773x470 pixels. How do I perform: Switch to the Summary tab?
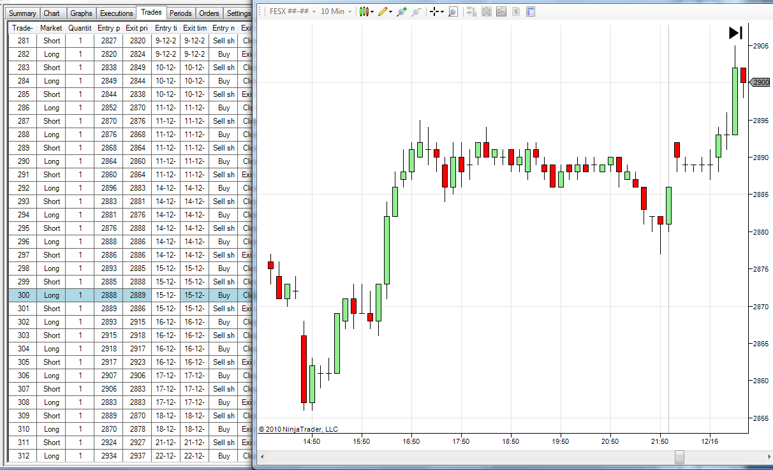23,13
